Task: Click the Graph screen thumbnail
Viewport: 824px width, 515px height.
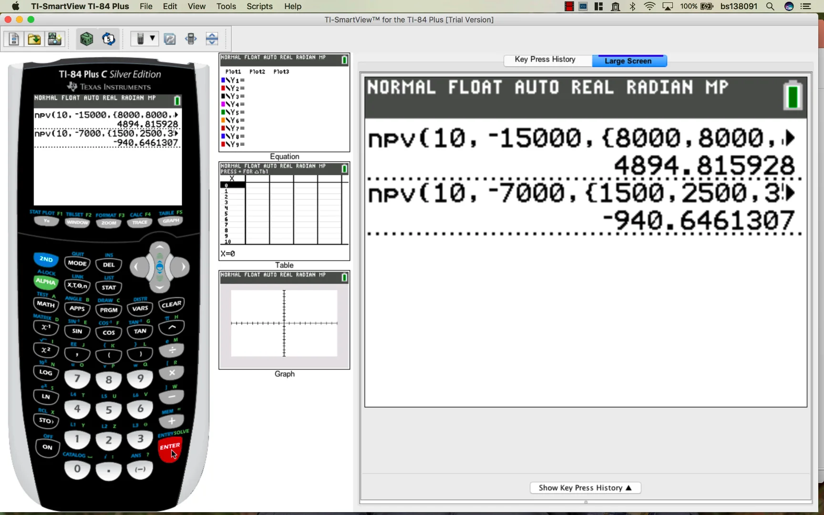Action: pyautogui.click(x=284, y=320)
